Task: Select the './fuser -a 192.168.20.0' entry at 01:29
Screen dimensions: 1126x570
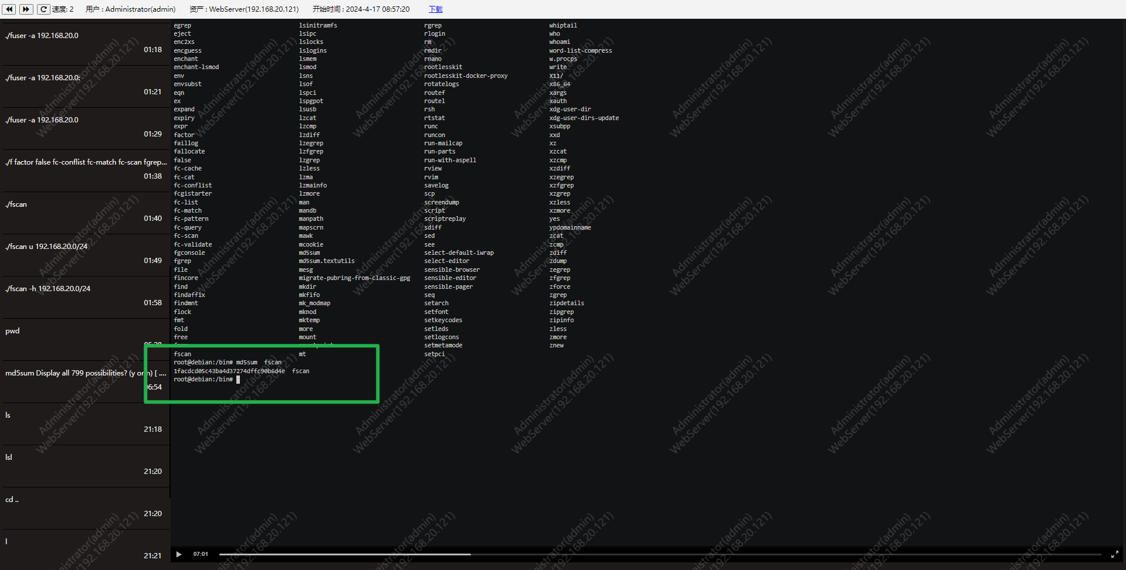Action: click(85, 127)
